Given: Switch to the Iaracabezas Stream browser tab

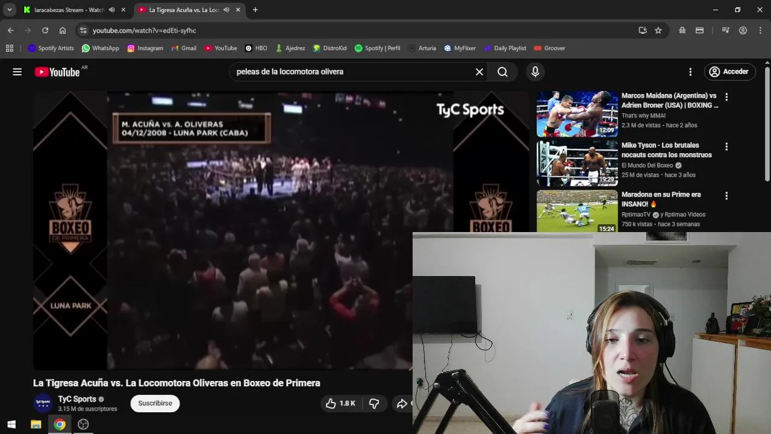Looking at the screenshot, I should [x=68, y=10].
